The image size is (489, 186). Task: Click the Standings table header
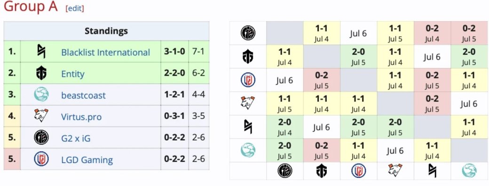(x=106, y=31)
